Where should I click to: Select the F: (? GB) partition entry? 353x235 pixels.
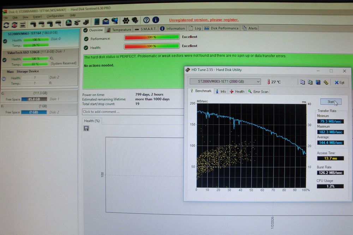(39, 109)
